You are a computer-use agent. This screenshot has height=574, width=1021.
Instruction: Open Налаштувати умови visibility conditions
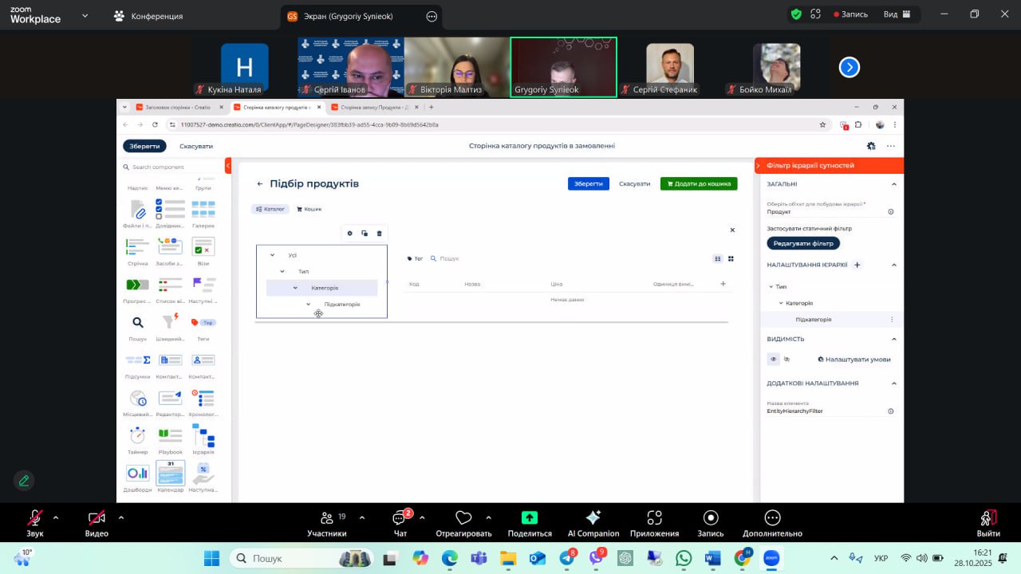(854, 360)
